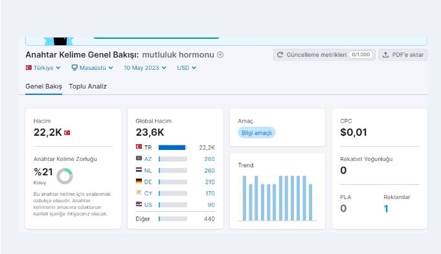Click the NL volume value 260

(209, 171)
